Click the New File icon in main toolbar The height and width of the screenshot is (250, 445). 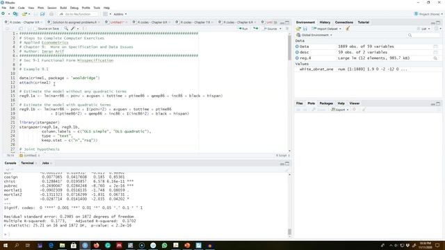click(3, 14)
